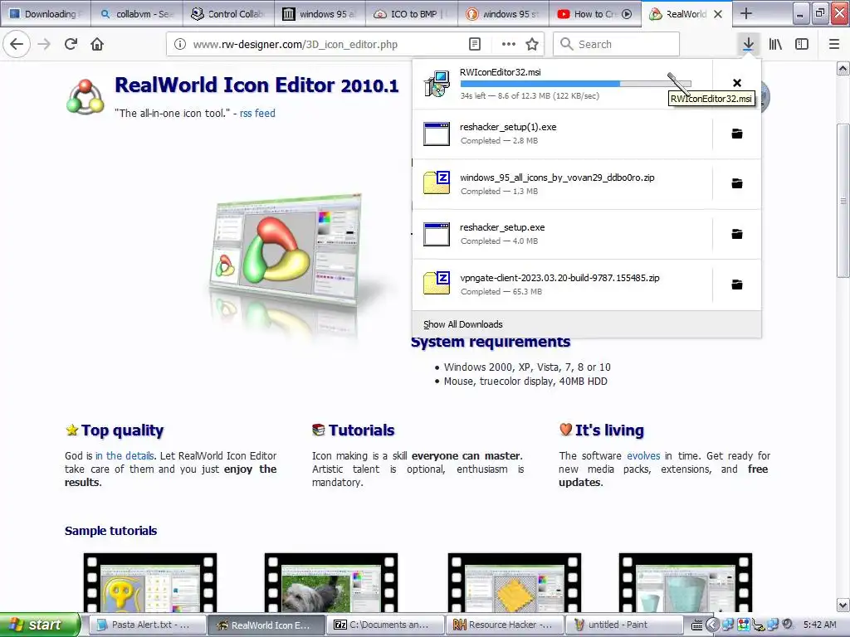Image resolution: width=850 pixels, height=637 pixels.
Task: Click the 'in the details' link
Action: tap(125, 456)
